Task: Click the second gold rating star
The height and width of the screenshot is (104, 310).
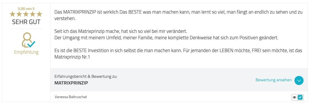Action: pos(19,14)
